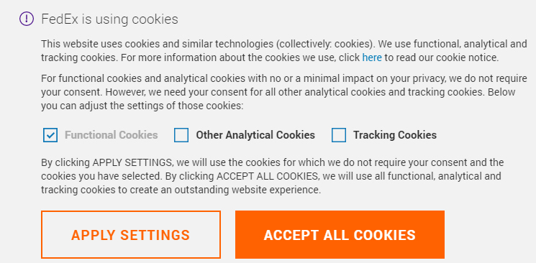
Task: Open the cookie notice via 'here' link
Action: (x=372, y=57)
